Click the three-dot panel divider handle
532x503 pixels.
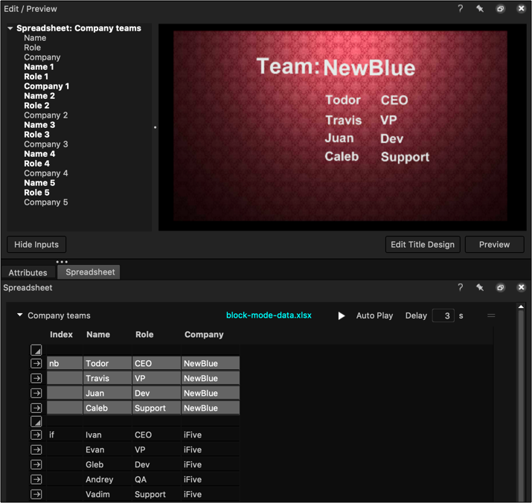(x=62, y=262)
